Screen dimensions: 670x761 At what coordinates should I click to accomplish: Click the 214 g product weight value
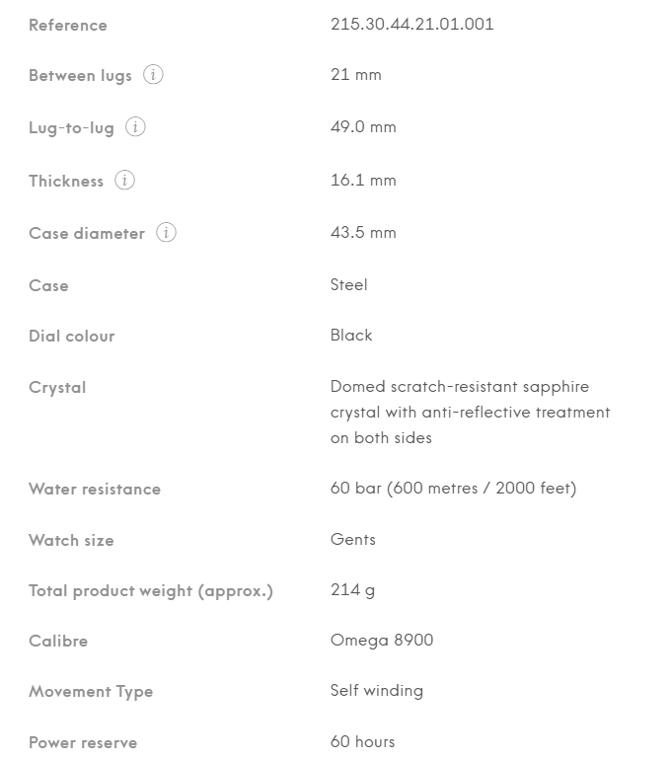point(352,590)
